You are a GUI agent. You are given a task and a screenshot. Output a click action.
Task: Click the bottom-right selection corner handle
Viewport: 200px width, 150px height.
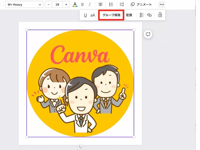[x=134, y=137]
